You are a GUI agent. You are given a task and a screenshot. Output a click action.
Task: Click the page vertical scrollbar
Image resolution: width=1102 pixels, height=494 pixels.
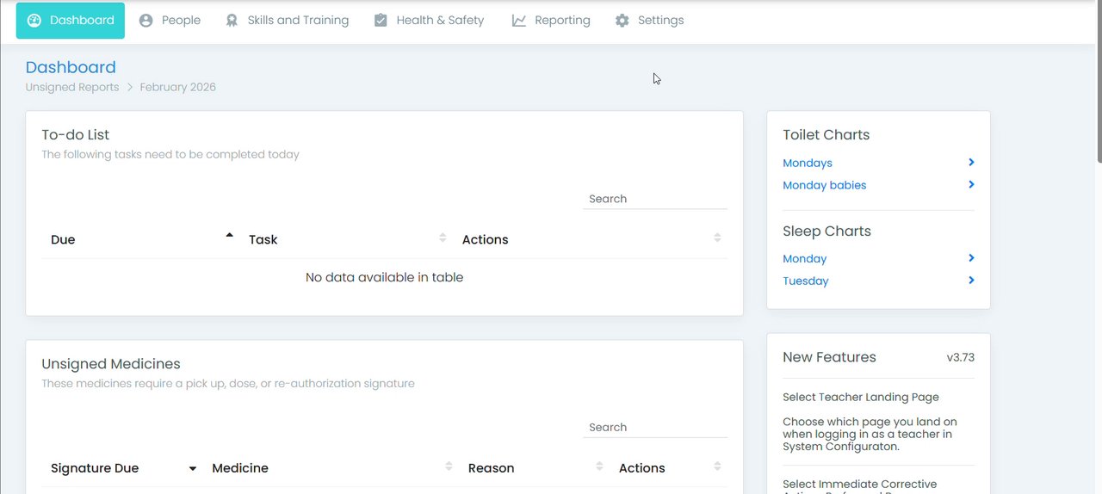[x=1098, y=82]
